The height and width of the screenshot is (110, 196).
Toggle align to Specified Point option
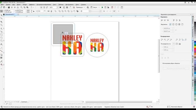point(182,24)
